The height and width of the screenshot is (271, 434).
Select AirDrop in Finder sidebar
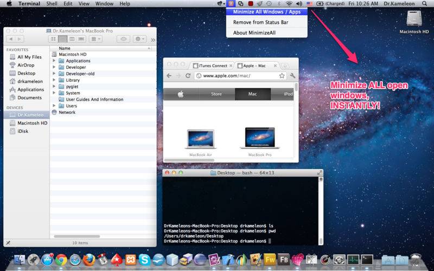tap(27, 65)
